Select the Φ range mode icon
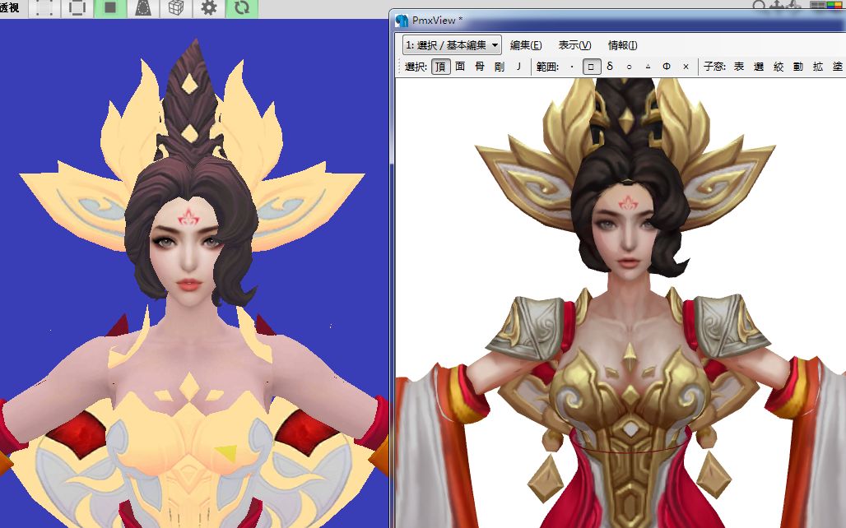This screenshot has height=528, width=846. point(667,67)
